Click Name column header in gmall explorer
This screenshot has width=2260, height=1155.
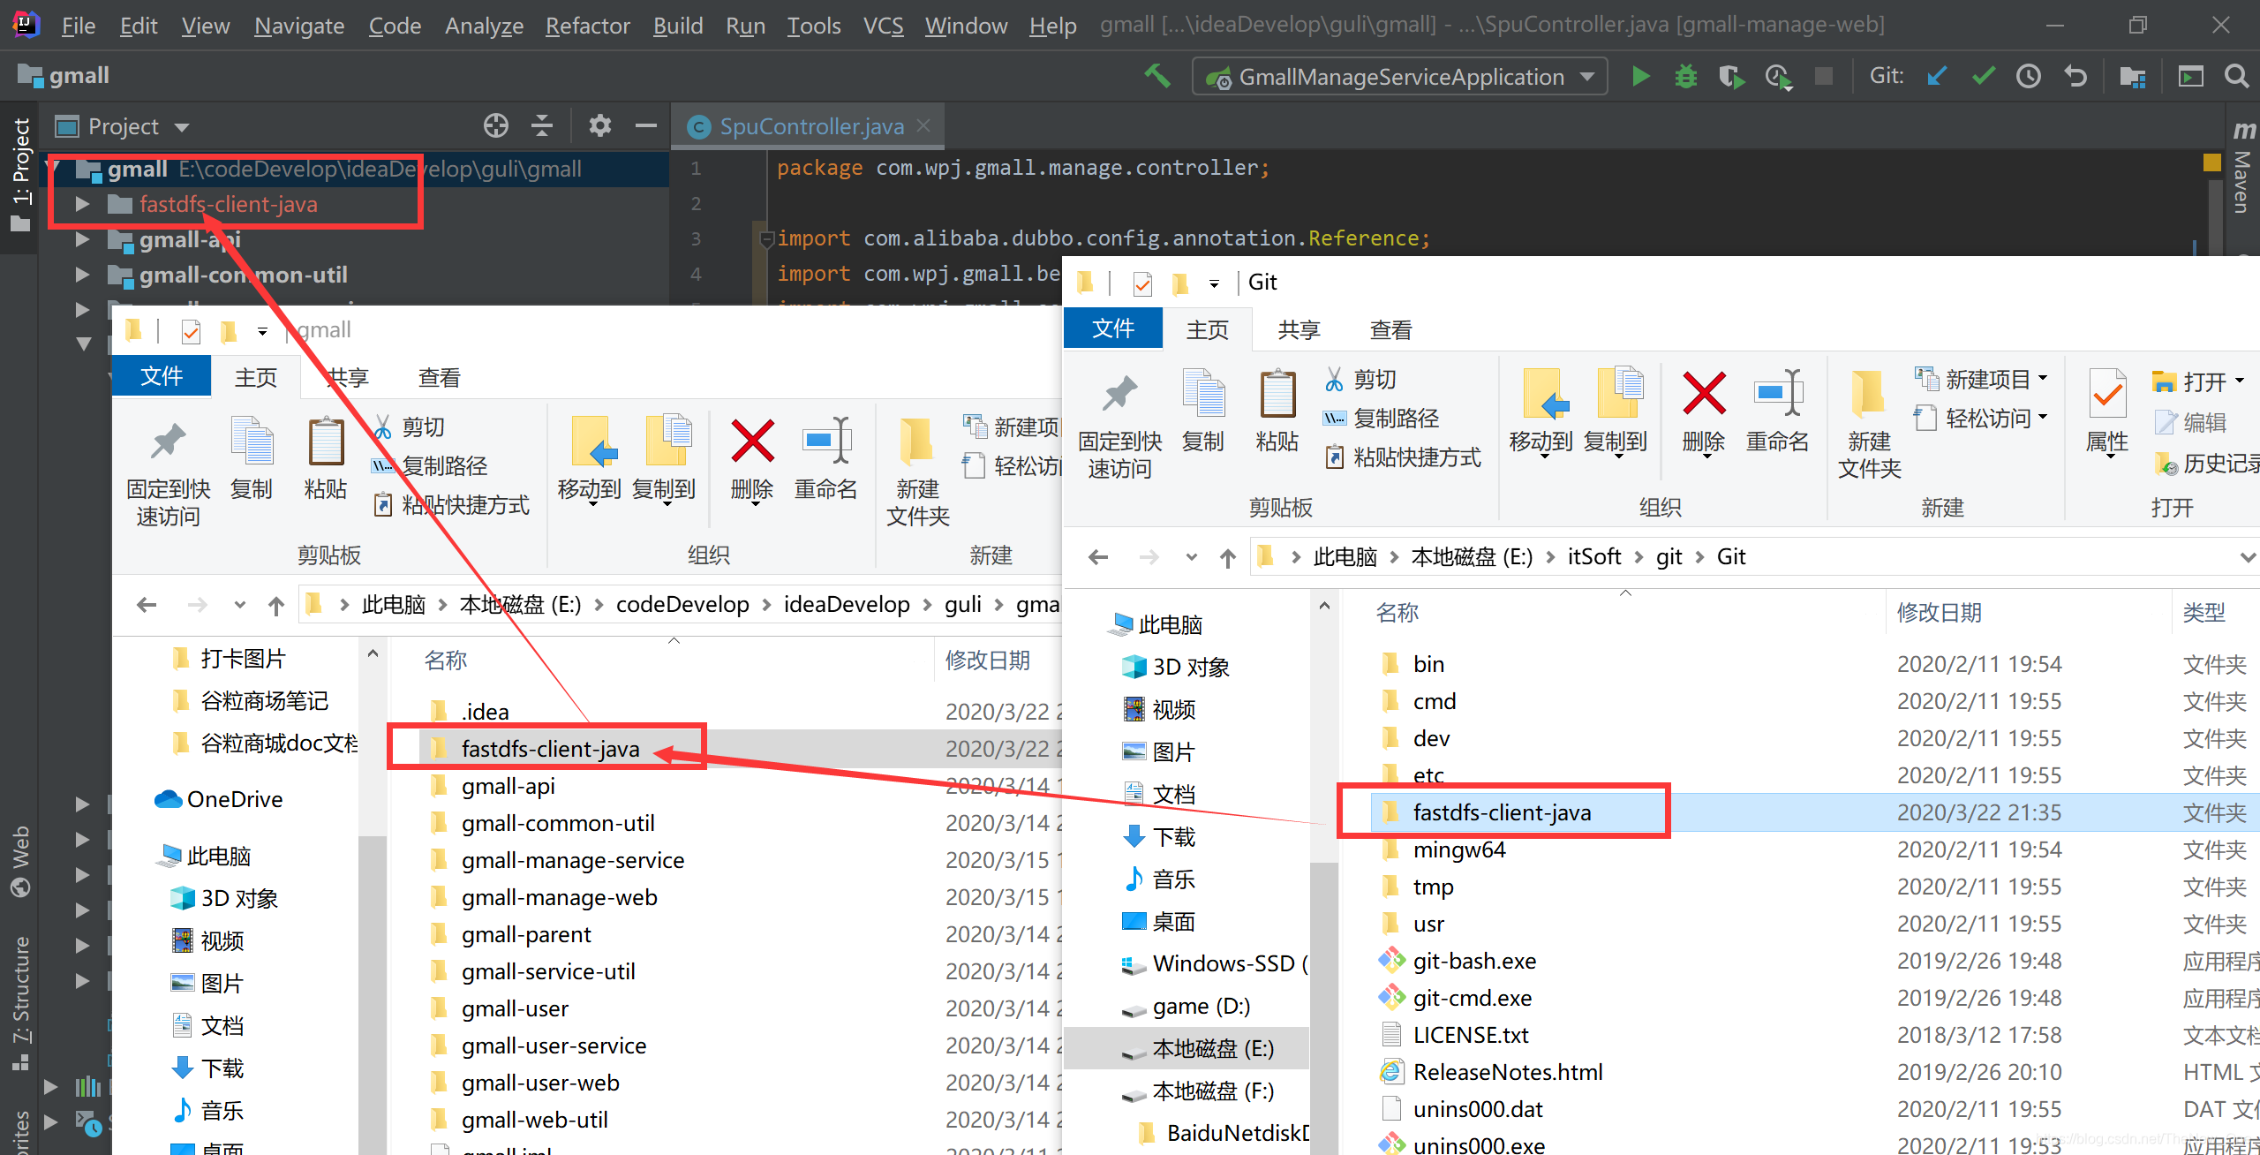(446, 660)
